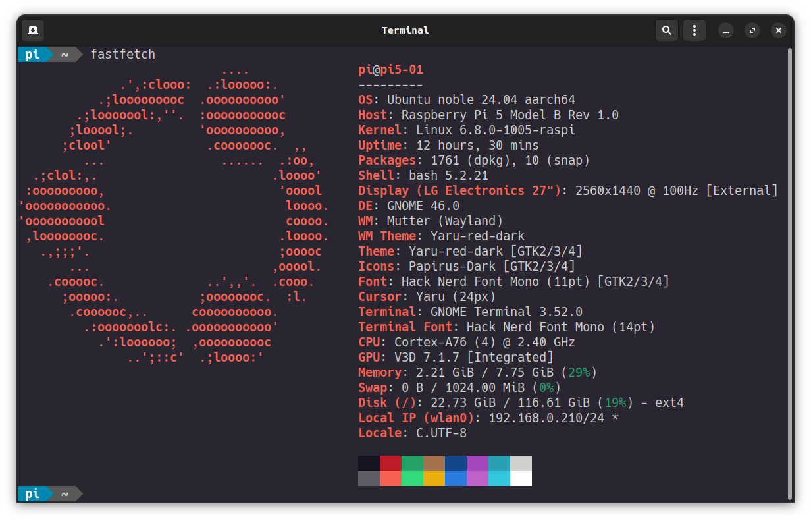811x521 pixels.
Task: Click the teal palette swatch
Action: click(499, 464)
